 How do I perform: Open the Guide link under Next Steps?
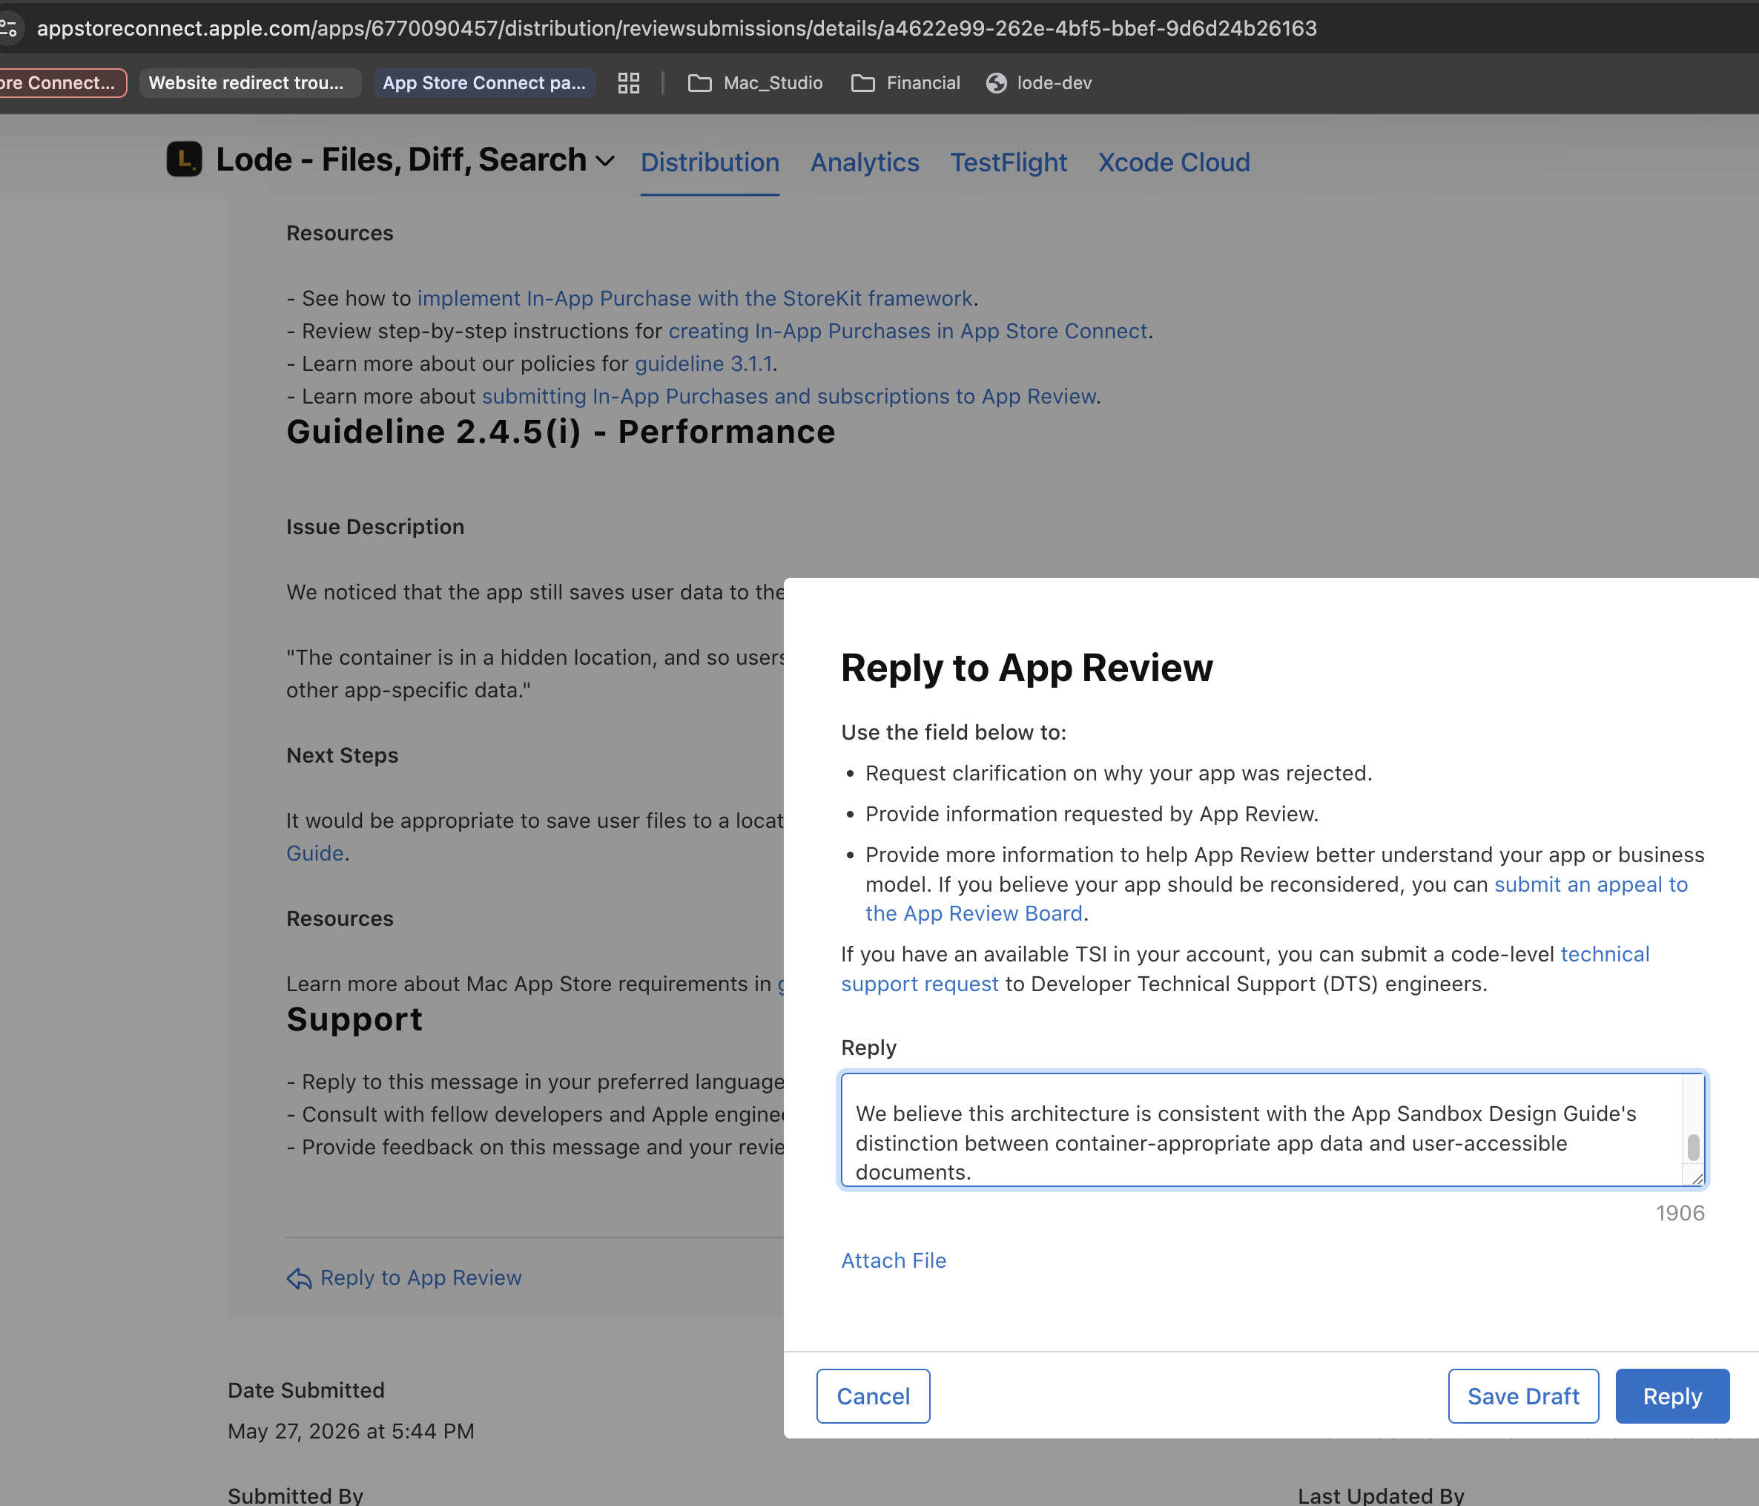tap(314, 853)
